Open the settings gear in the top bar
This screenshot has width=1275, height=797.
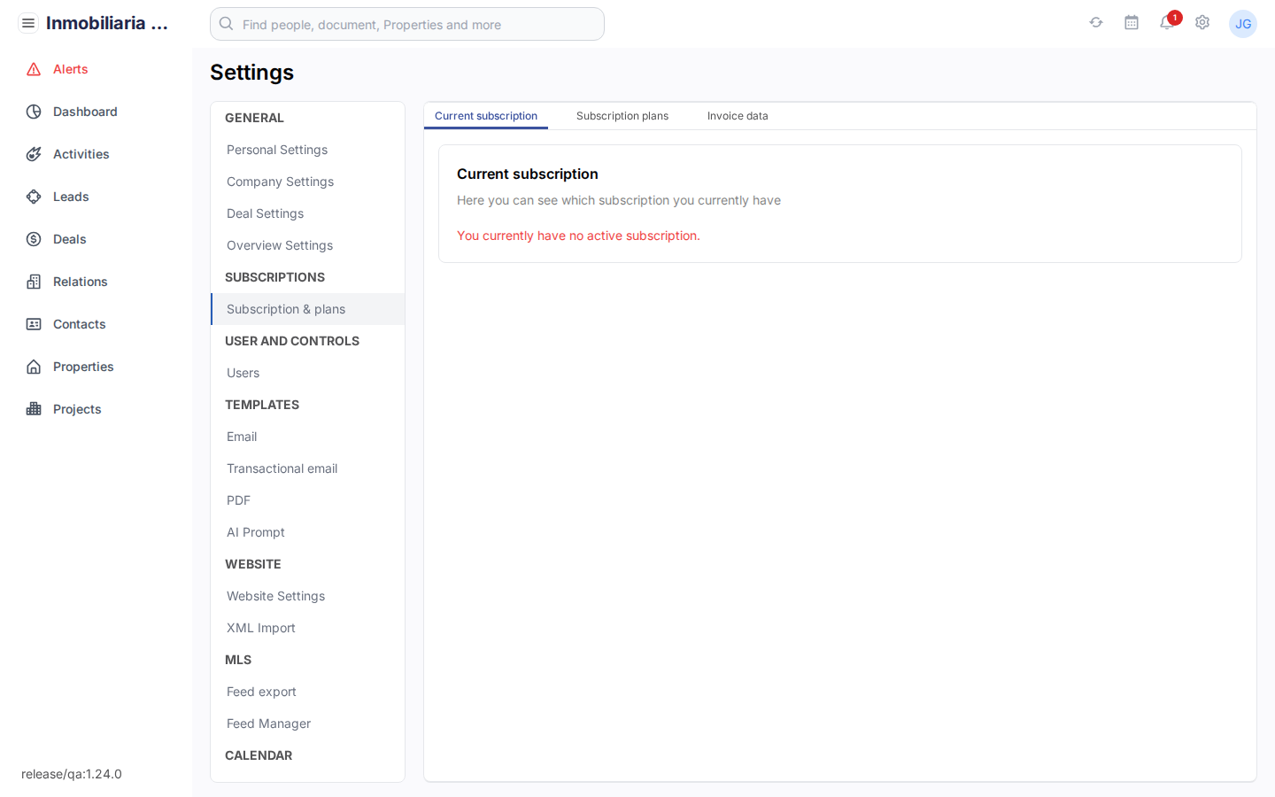point(1202,22)
